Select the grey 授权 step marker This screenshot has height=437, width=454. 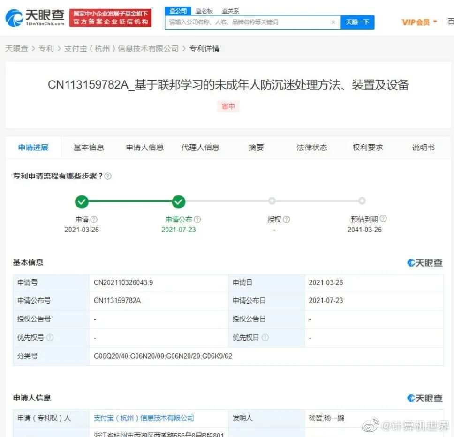click(x=272, y=201)
